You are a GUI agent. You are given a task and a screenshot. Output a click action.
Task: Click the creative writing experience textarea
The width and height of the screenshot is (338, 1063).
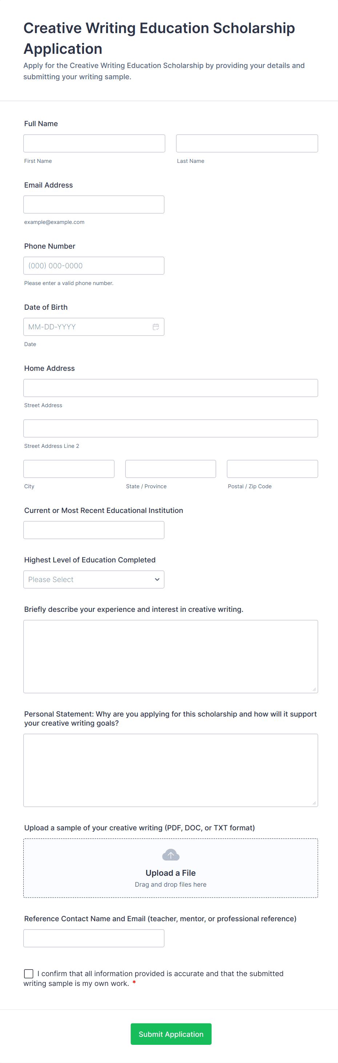tap(170, 656)
